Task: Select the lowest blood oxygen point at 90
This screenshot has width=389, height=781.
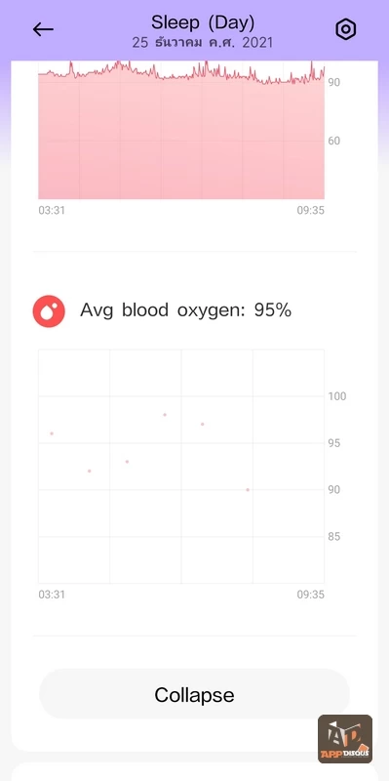Action: coord(248,490)
